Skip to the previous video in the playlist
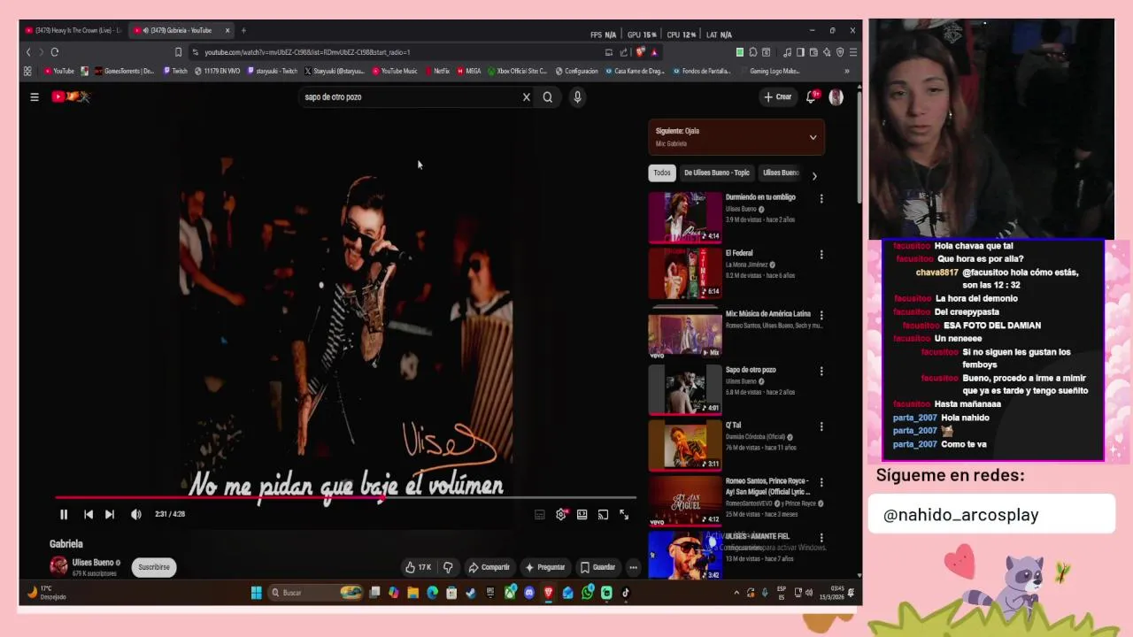1133x637 pixels. (x=89, y=514)
